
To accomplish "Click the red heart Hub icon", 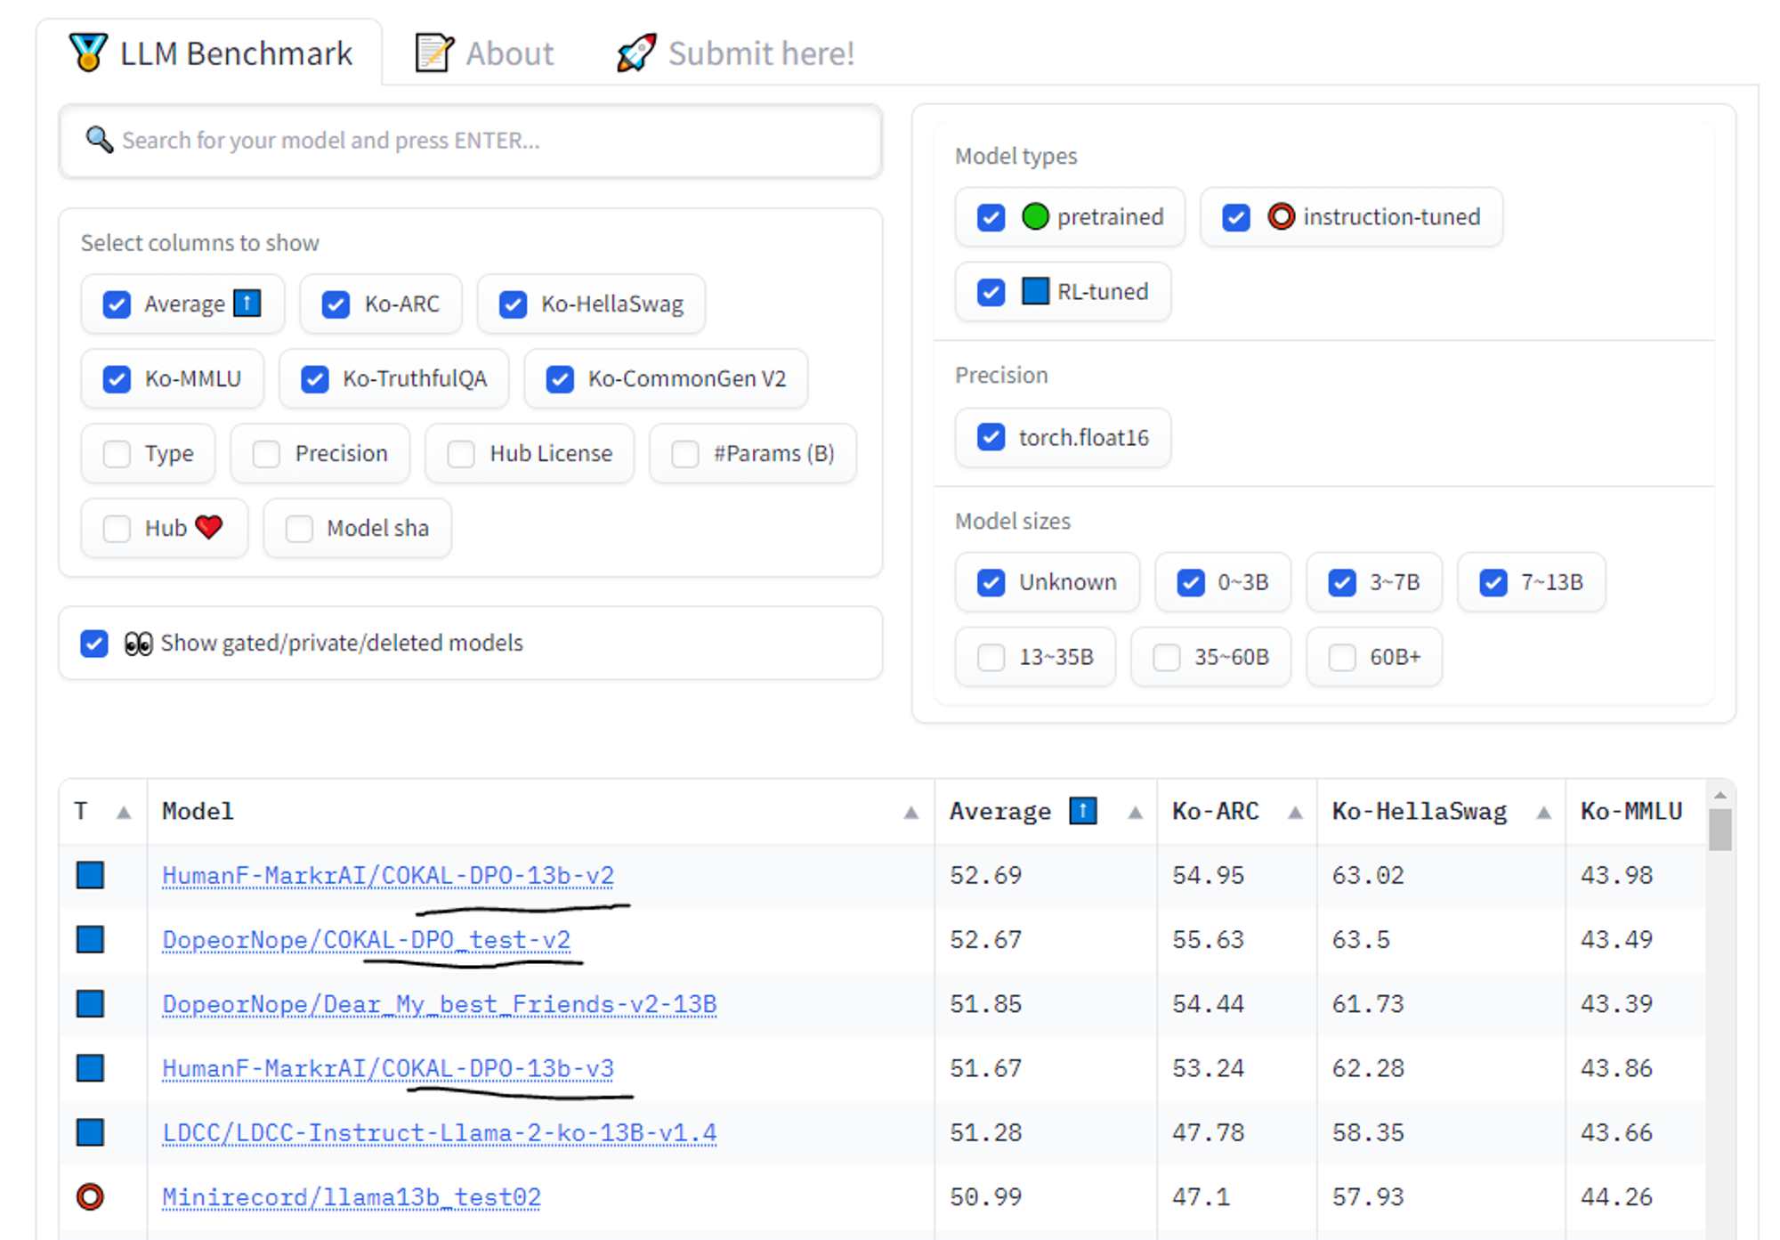I will [208, 527].
